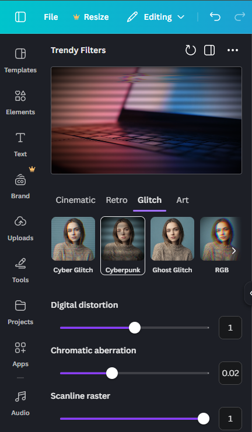Open the Apps sidebar panel
The height and width of the screenshot is (432, 252).
tap(20, 354)
